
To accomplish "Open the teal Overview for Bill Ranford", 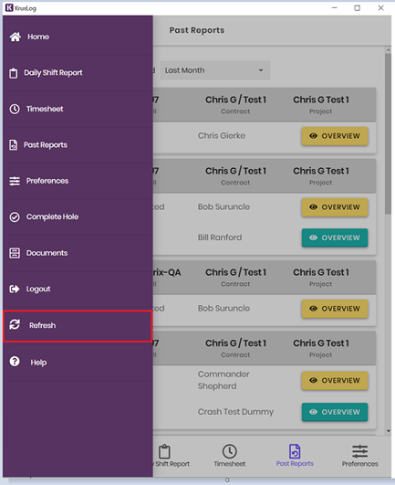I will click(335, 237).
